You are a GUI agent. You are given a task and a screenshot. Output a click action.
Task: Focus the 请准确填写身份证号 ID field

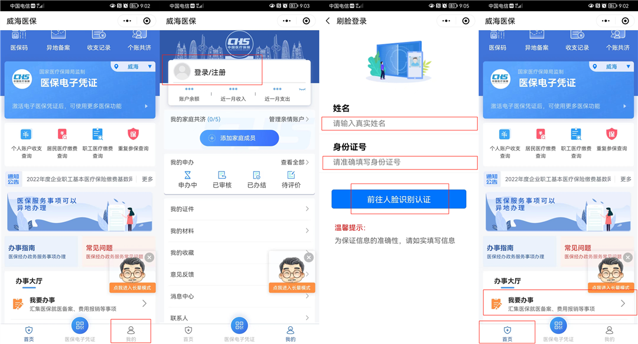pyautogui.click(x=399, y=162)
